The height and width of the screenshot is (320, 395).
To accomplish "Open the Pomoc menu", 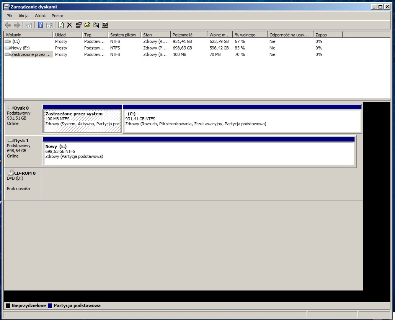I will coord(58,16).
